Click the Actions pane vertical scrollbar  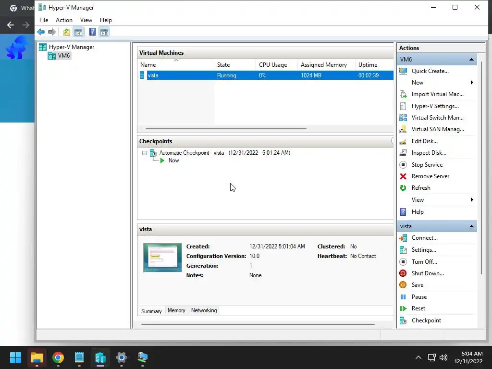481,168
